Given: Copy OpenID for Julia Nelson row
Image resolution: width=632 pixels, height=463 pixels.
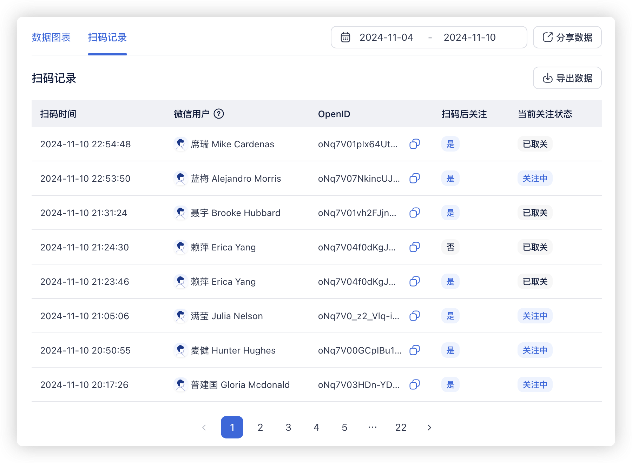Looking at the screenshot, I should click(x=415, y=316).
